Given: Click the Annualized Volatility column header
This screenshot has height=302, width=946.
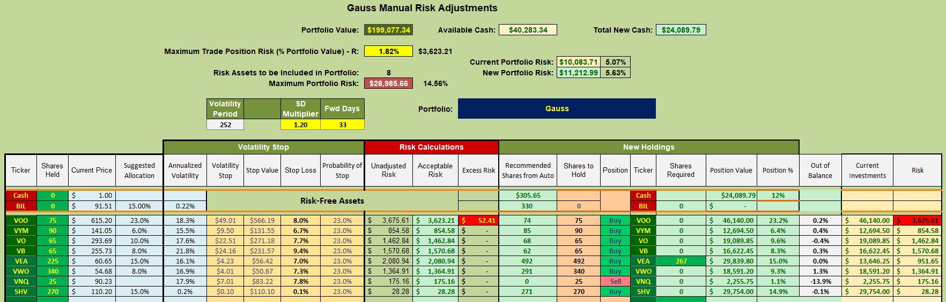Looking at the screenshot, I should (x=185, y=170).
